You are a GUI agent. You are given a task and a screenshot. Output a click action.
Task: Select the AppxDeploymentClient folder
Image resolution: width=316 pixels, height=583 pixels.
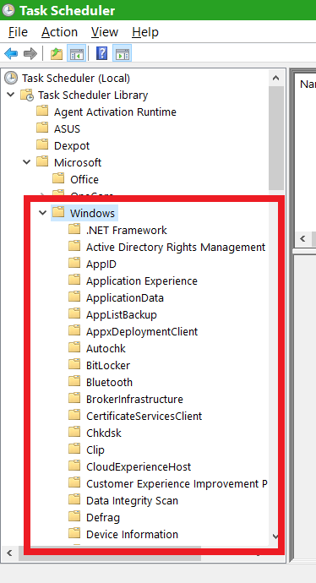(142, 331)
